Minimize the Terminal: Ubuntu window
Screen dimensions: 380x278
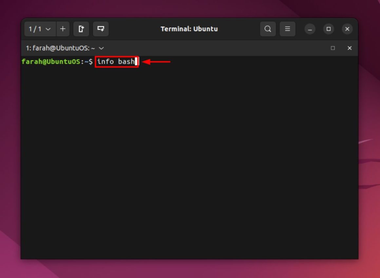(309, 29)
